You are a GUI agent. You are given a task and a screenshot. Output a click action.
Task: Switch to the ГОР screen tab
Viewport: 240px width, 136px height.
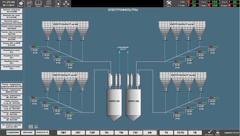(92, 133)
